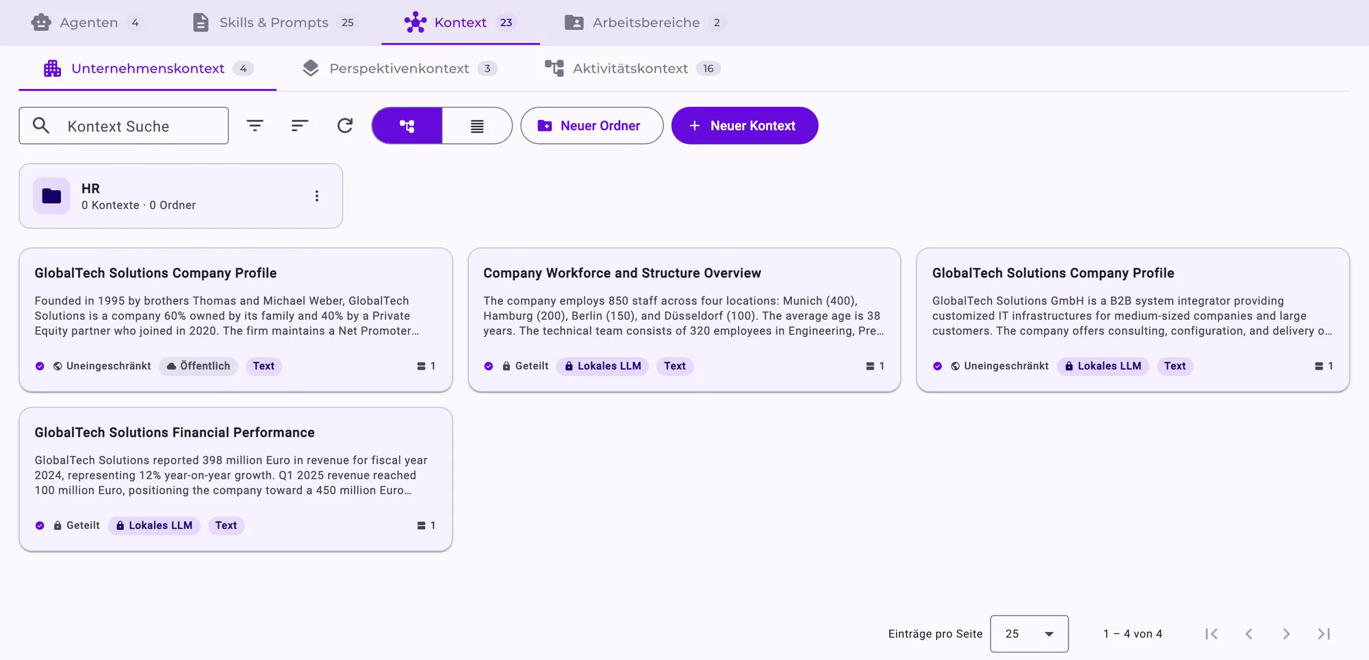
Task: Add a new Kontext
Action: [x=745, y=126]
